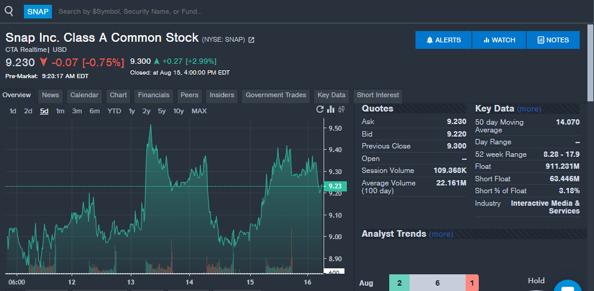Click the Pre-Market 9:23:17 AM EDT timestamp
The image size is (594, 291).
pyautogui.click(x=47, y=76)
